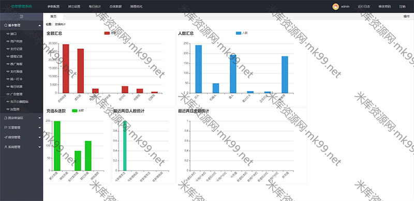Click the icon beside 接口 sidebar item
This screenshot has width=414, height=201.
pos(8,34)
